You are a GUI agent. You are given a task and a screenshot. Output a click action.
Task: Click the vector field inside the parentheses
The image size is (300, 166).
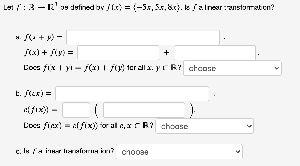[144, 110]
